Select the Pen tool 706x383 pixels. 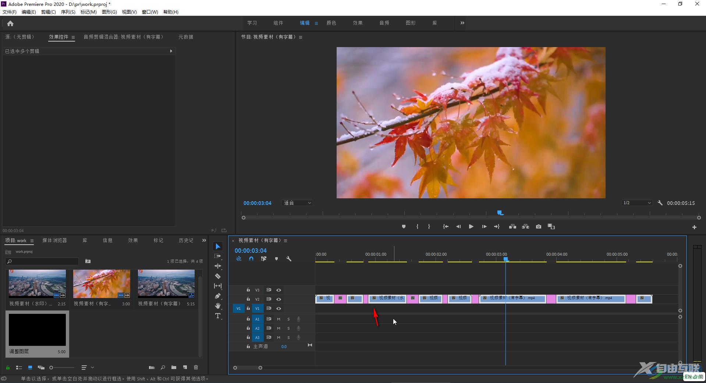218,296
